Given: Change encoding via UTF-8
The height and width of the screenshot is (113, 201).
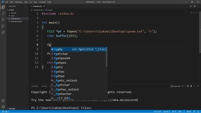Looking at the screenshot, I should pyautogui.click(x=174, y=111).
